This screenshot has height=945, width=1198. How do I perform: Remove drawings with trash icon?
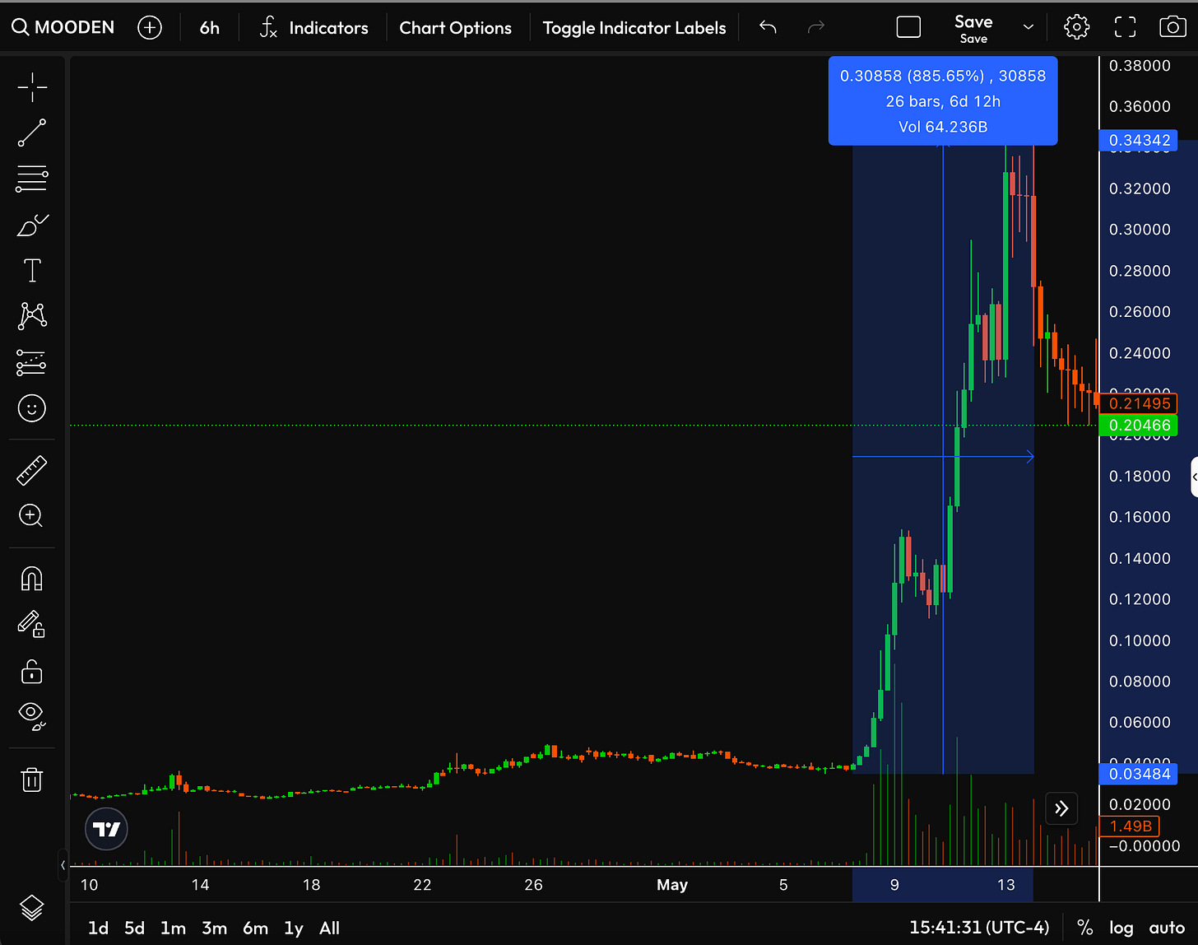coord(32,779)
